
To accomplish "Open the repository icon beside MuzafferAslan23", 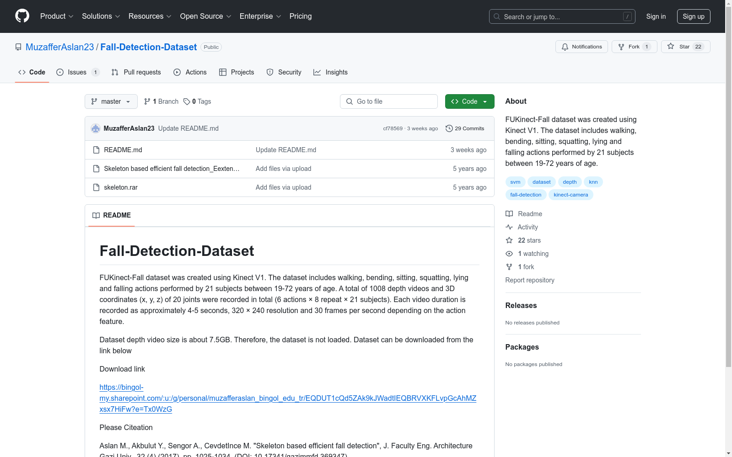I will tap(18, 47).
